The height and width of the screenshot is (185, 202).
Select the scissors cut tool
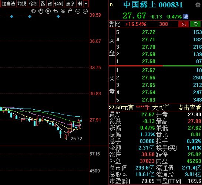(63, 11)
